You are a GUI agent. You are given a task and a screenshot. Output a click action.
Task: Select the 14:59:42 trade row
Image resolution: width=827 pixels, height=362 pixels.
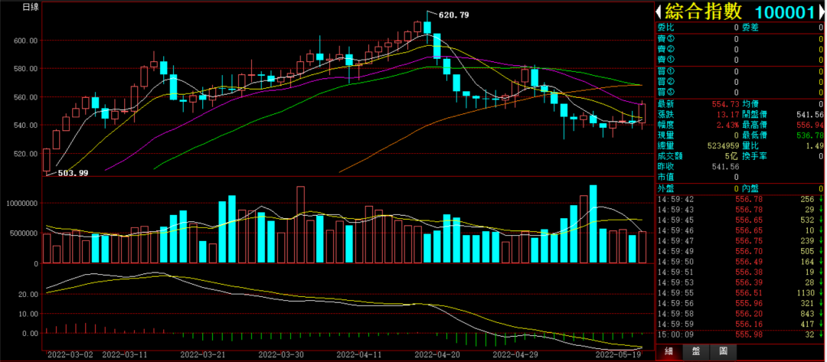tap(740, 199)
